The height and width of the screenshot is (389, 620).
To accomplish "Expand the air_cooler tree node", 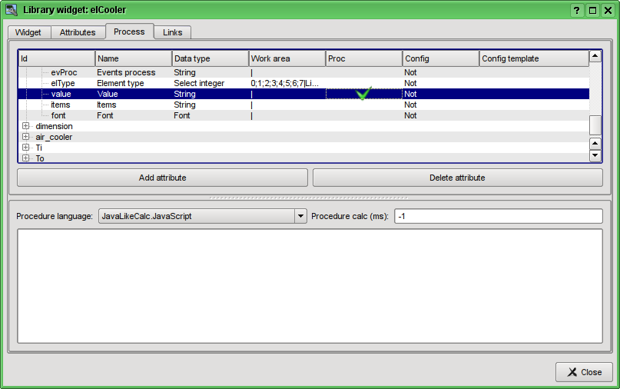I will [x=26, y=137].
